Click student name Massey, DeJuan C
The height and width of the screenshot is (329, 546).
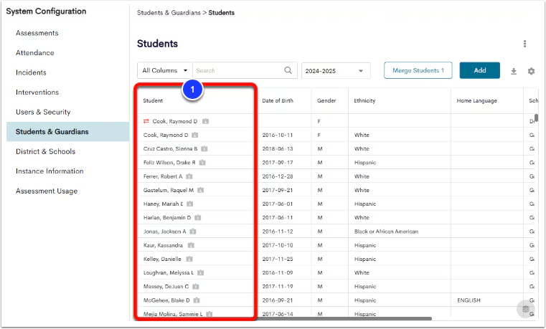[x=166, y=287]
